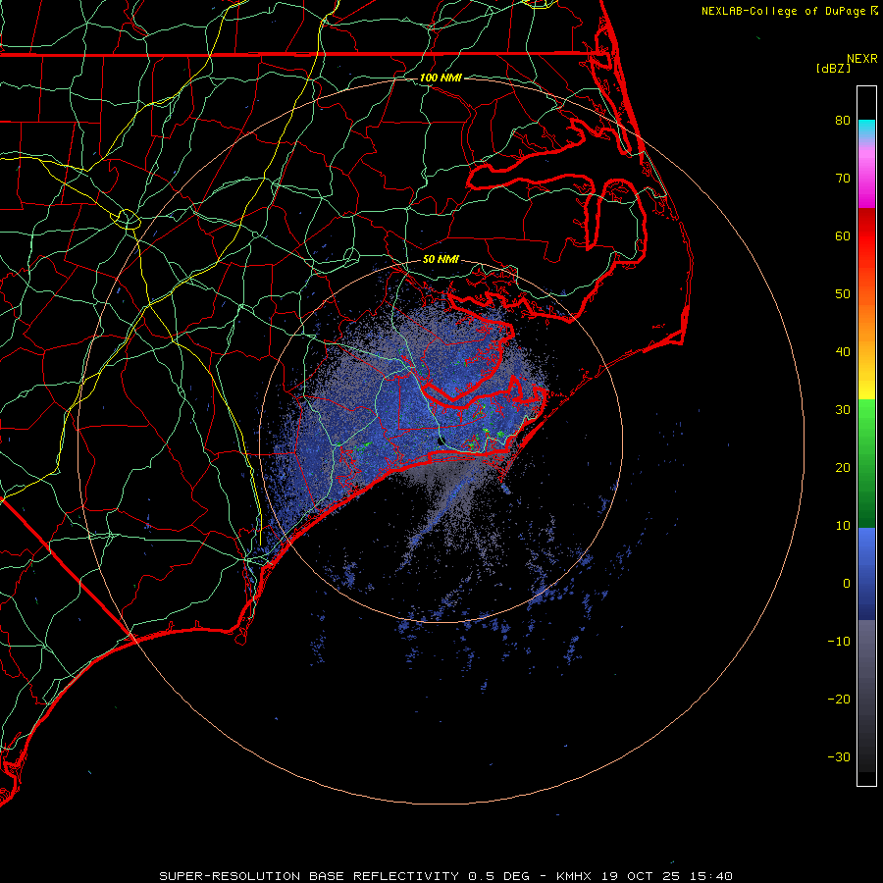Click the 30 value on dBZ scale
Screen dimensions: 883x883
click(843, 410)
